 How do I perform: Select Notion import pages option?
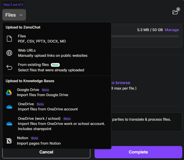(57, 141)
